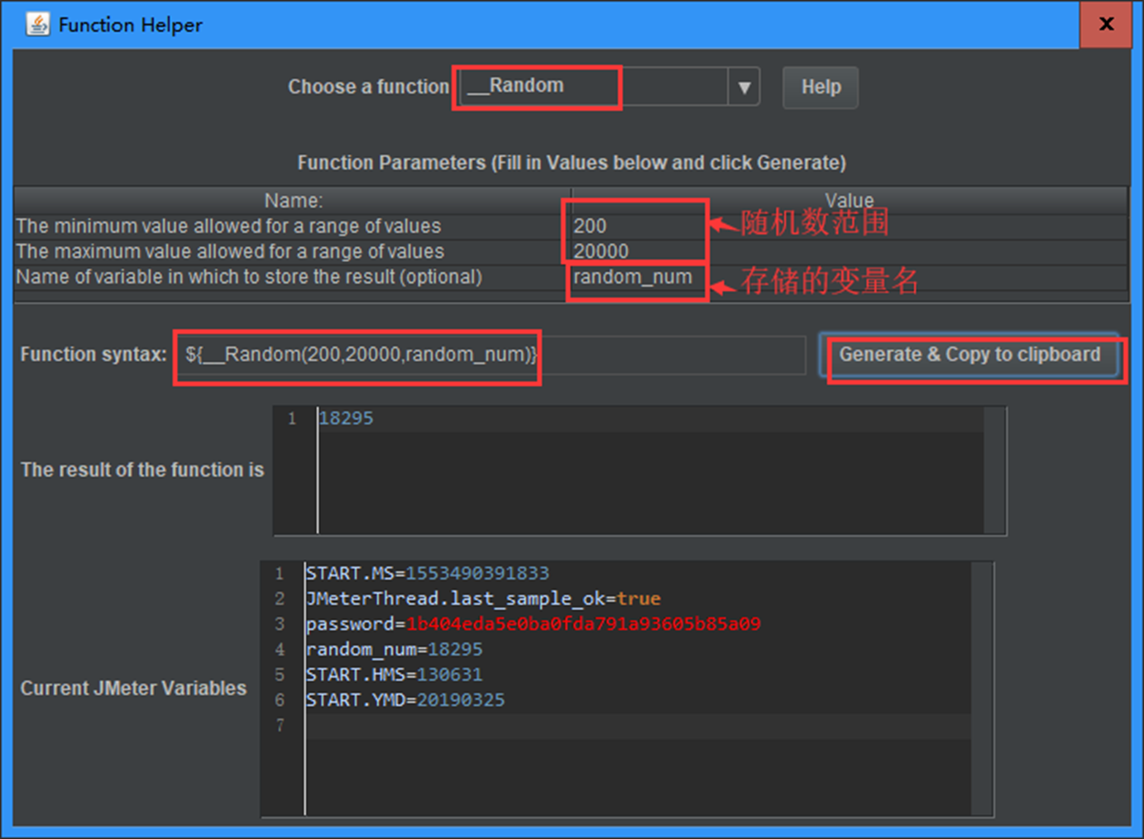Click the START.HMS=130631 line

394,675
